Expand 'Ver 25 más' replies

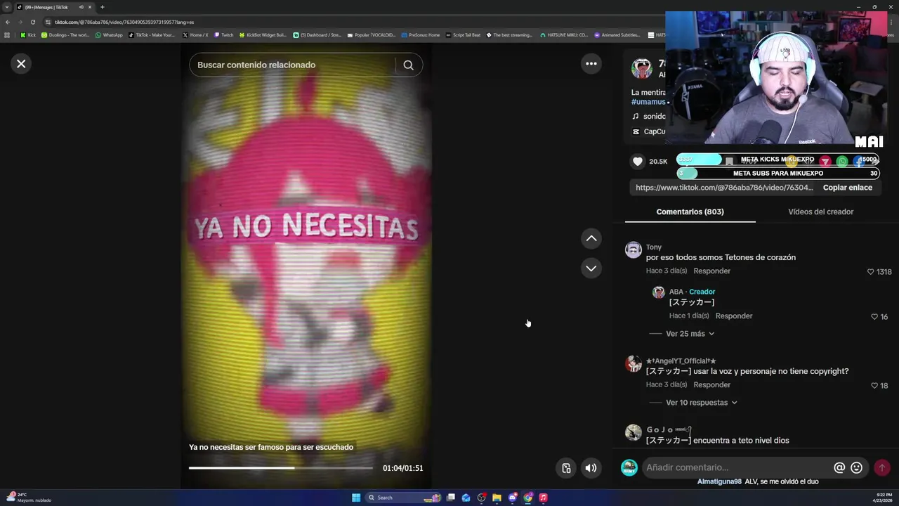click(690, 334)
